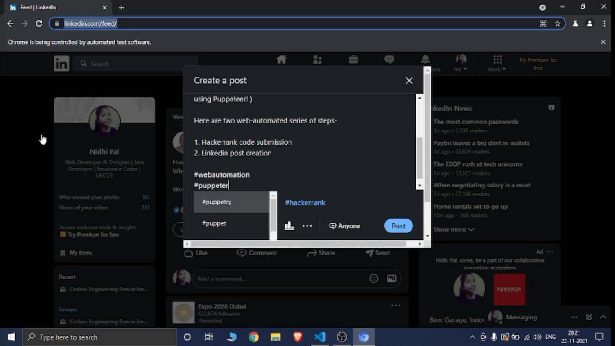Expand the Work apps dropdown
The image size is (615, 346).
497,64
